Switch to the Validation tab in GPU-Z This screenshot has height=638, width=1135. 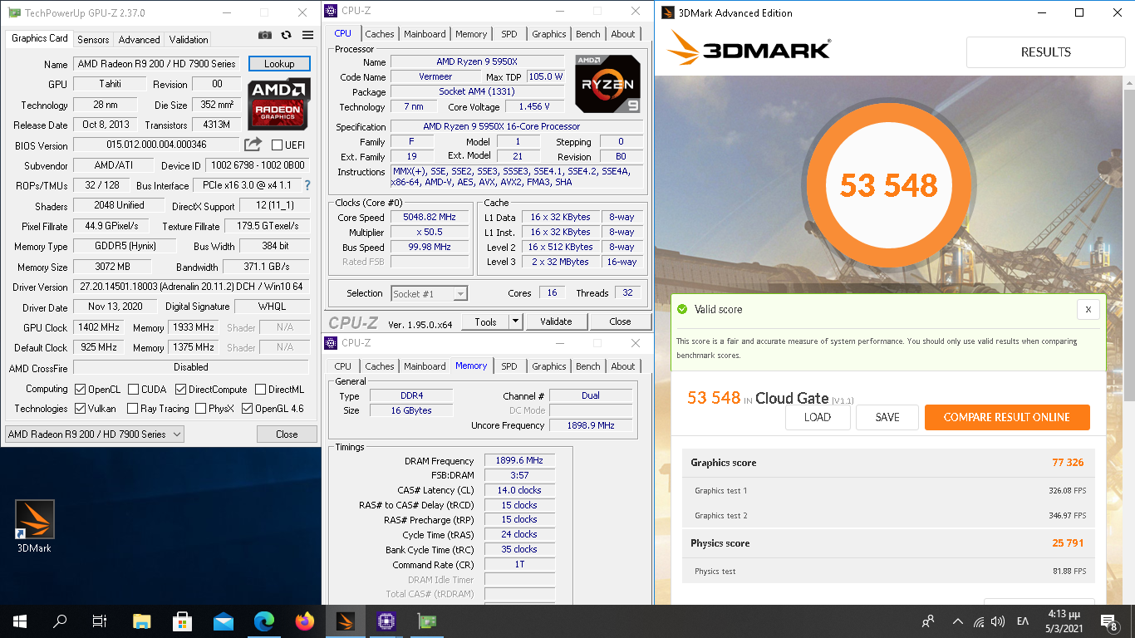coord(189,39)
